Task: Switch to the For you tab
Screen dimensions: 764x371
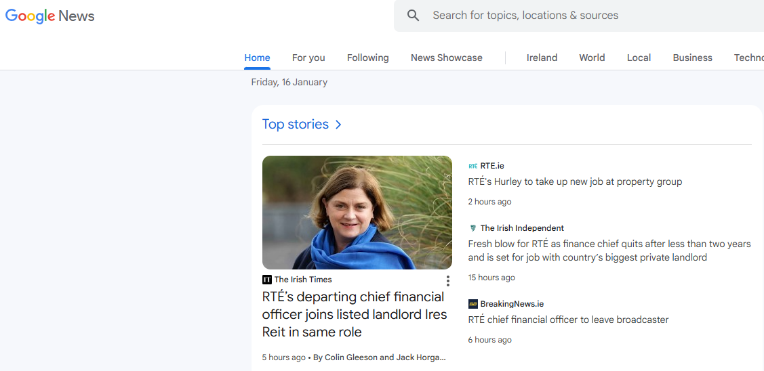Action: (x=308, y=58)
